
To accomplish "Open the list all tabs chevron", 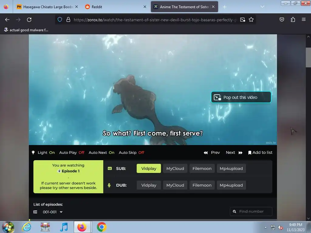I will point(262,7).
